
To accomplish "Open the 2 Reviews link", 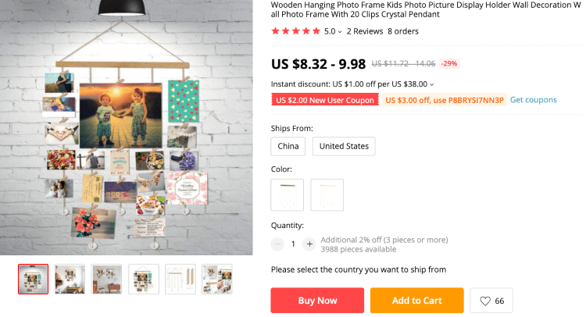I will [365, 31].
